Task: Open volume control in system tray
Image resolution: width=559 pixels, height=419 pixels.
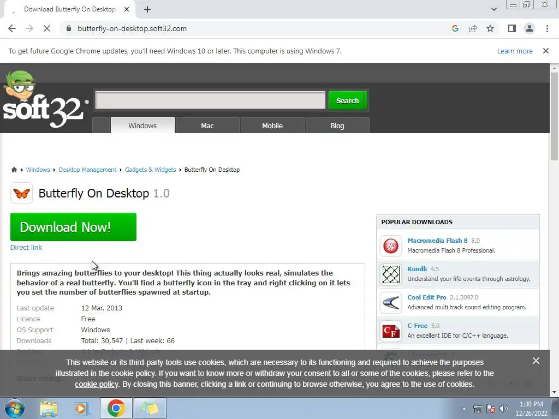Action: [504, 409]
